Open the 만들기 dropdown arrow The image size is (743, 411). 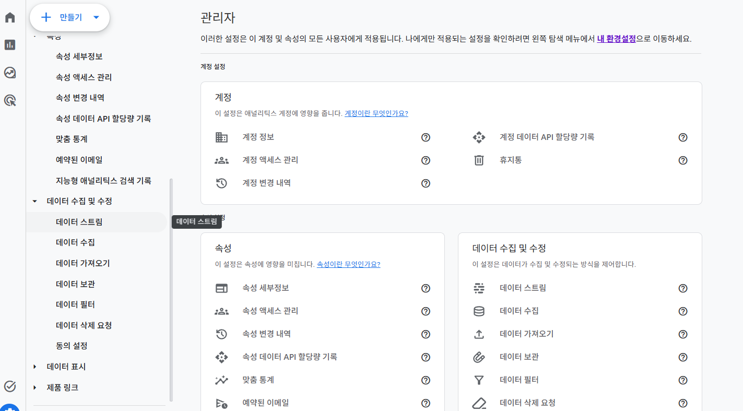coord(96,17)
